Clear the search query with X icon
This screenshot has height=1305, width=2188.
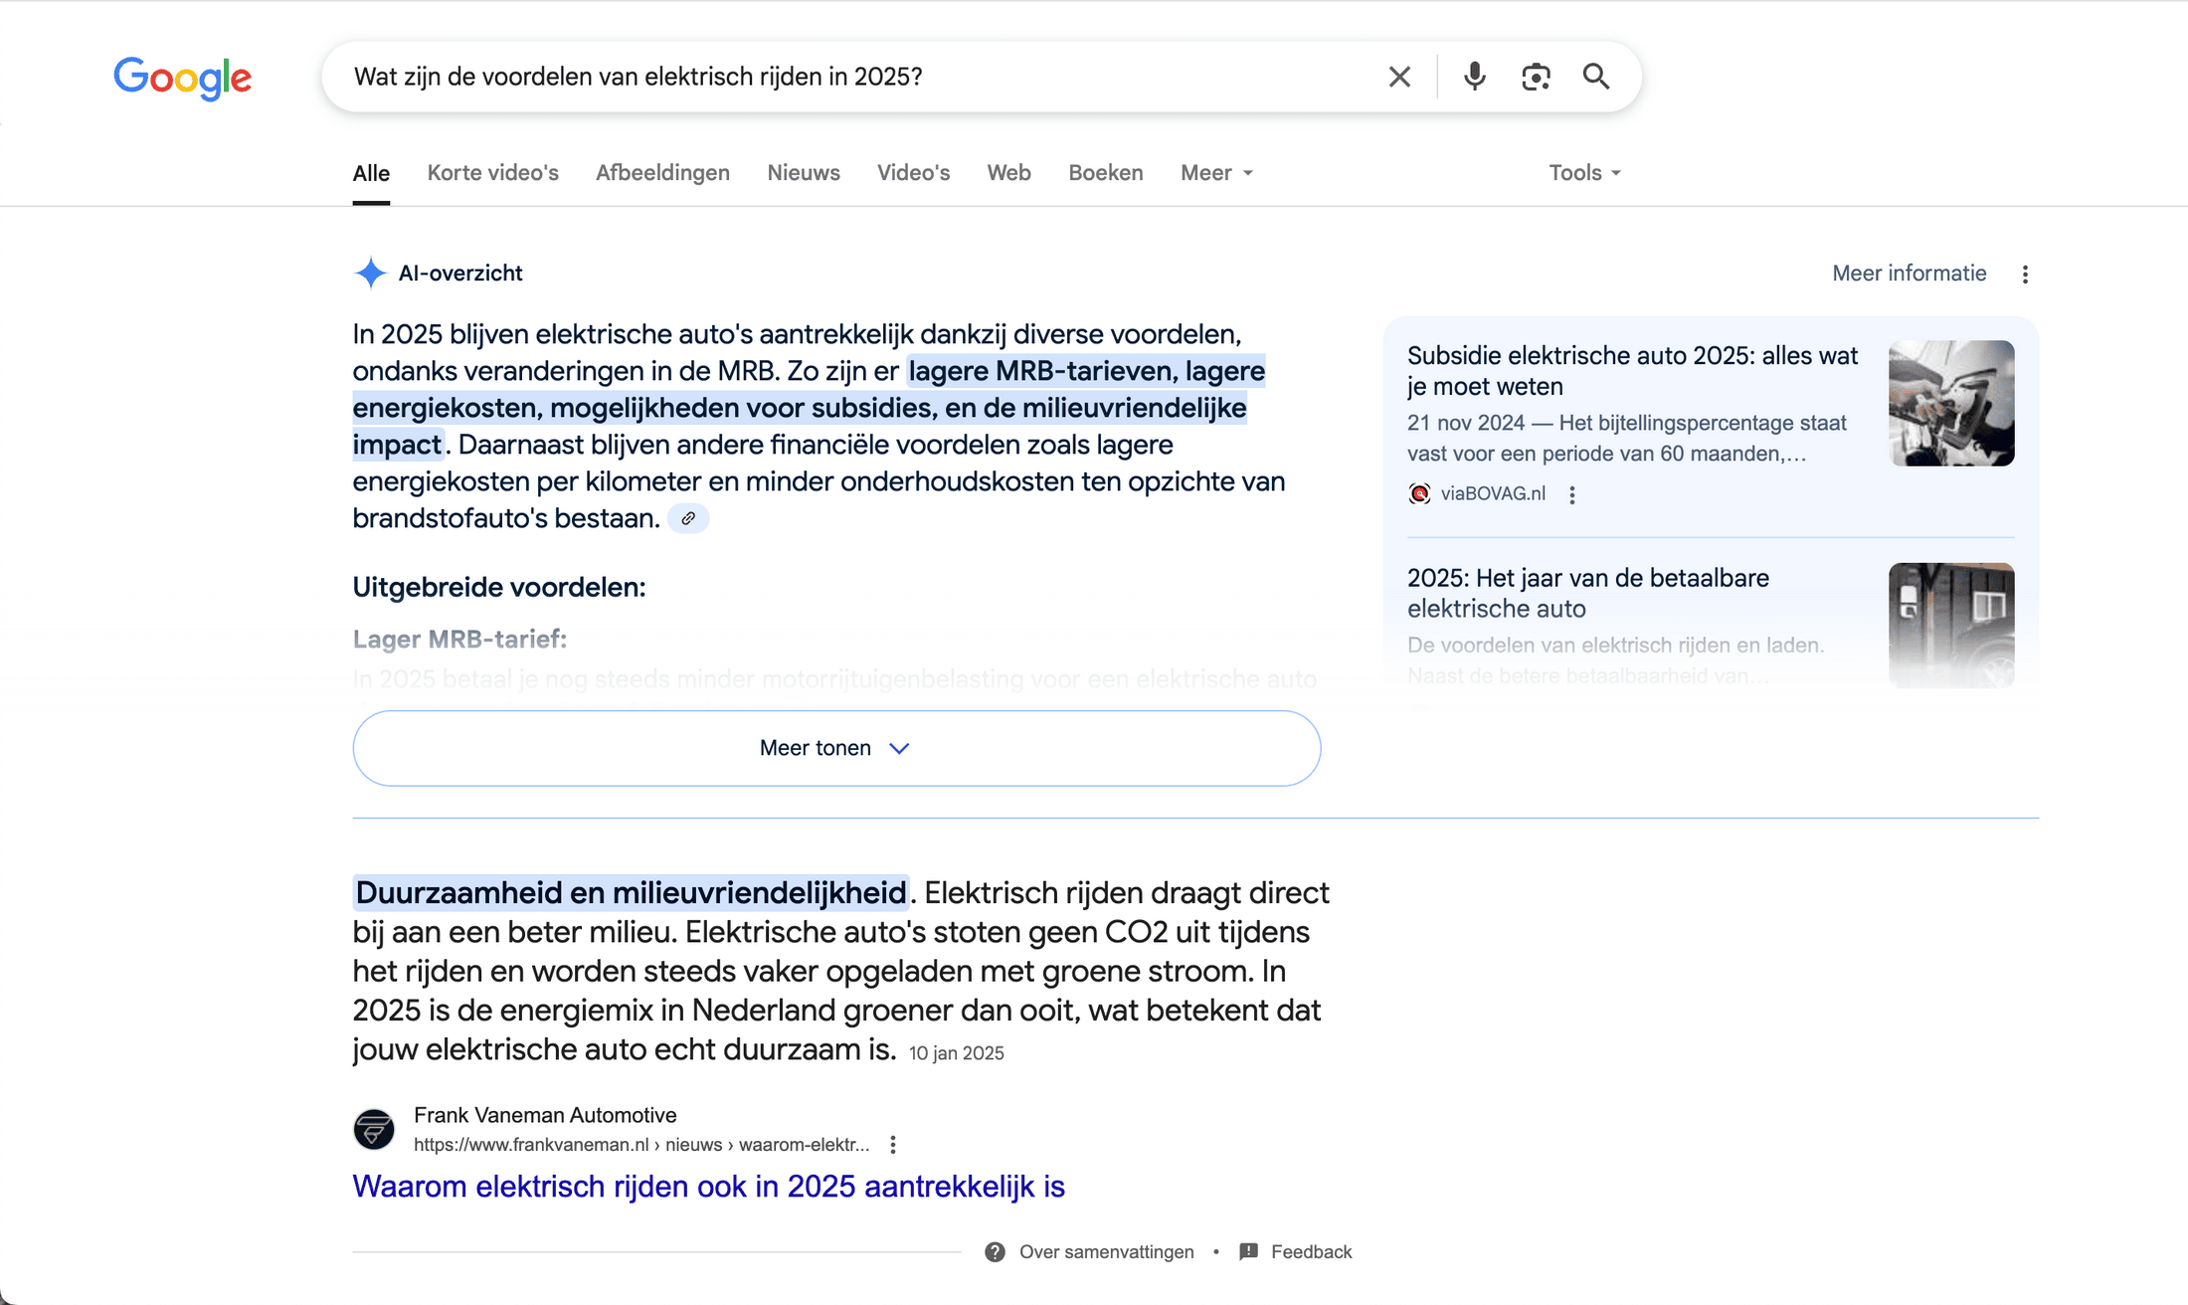pyautogui.click(x=1399, y=77)
